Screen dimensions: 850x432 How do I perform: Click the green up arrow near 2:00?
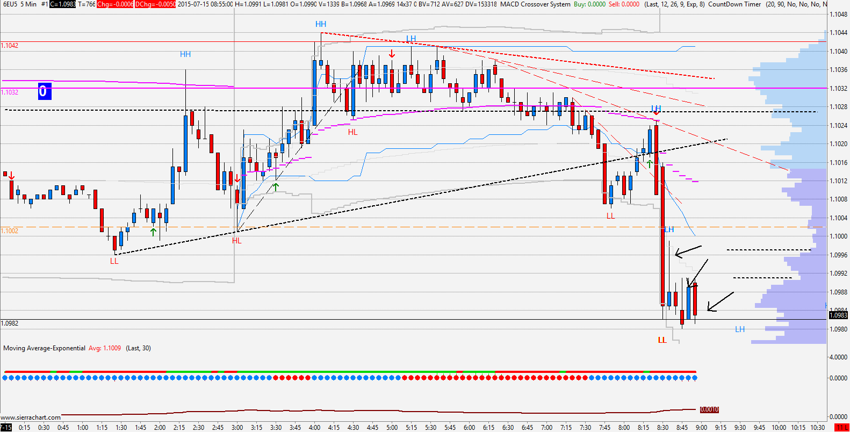pyautogui.click(x=154, y=232)
